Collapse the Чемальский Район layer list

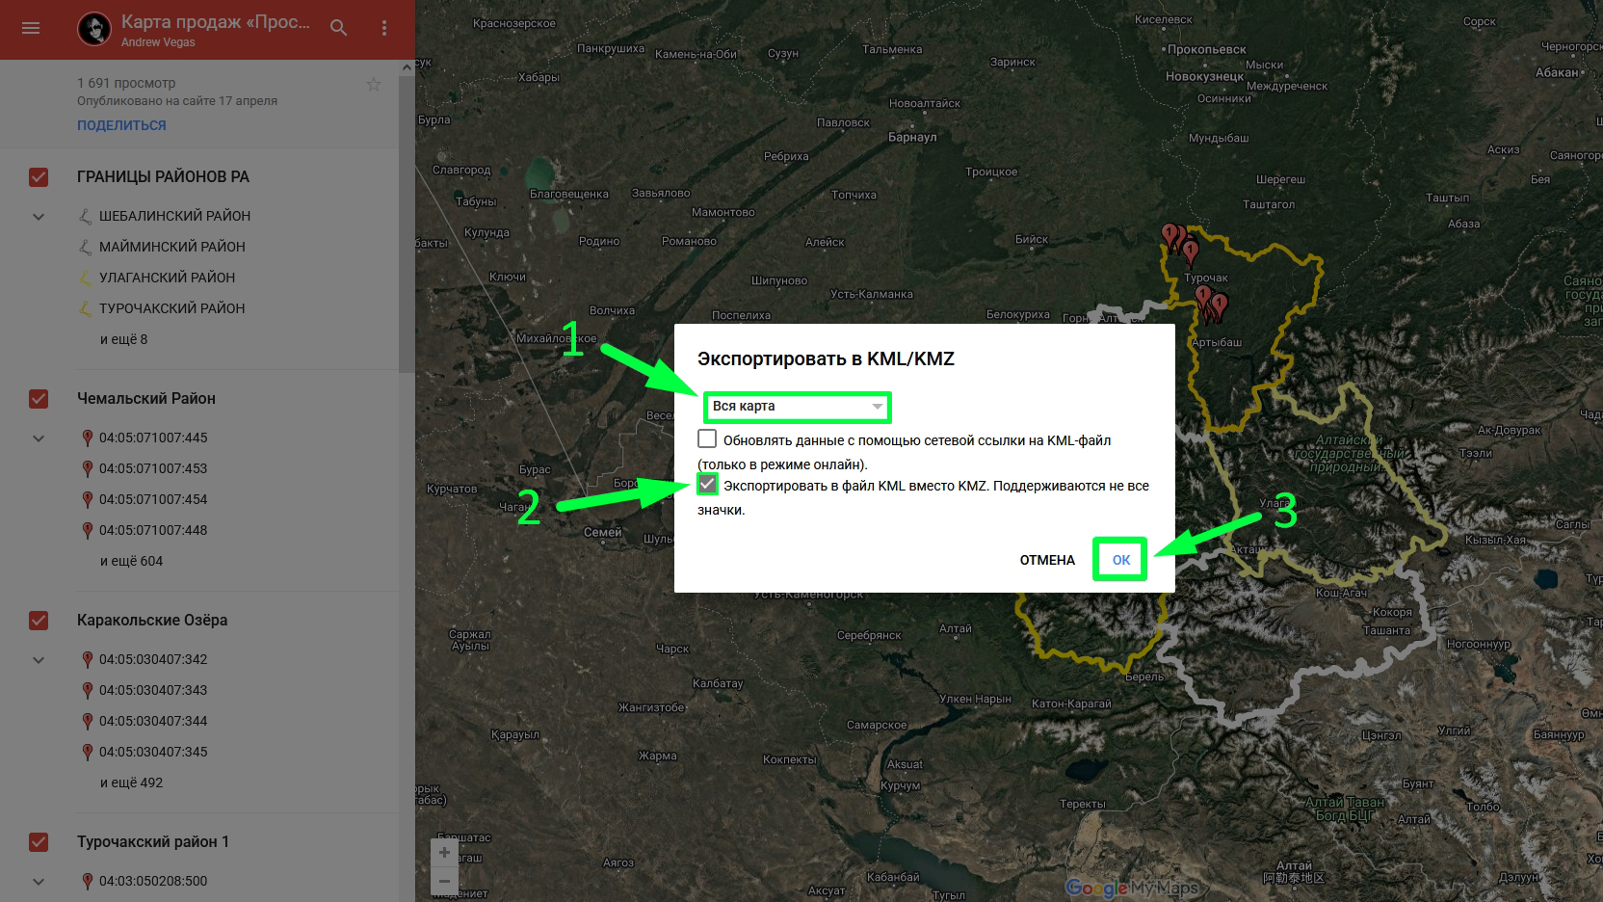39,438
